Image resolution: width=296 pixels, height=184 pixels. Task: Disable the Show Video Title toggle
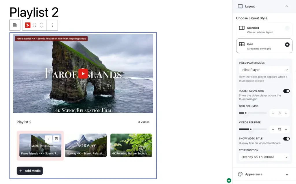286,139
